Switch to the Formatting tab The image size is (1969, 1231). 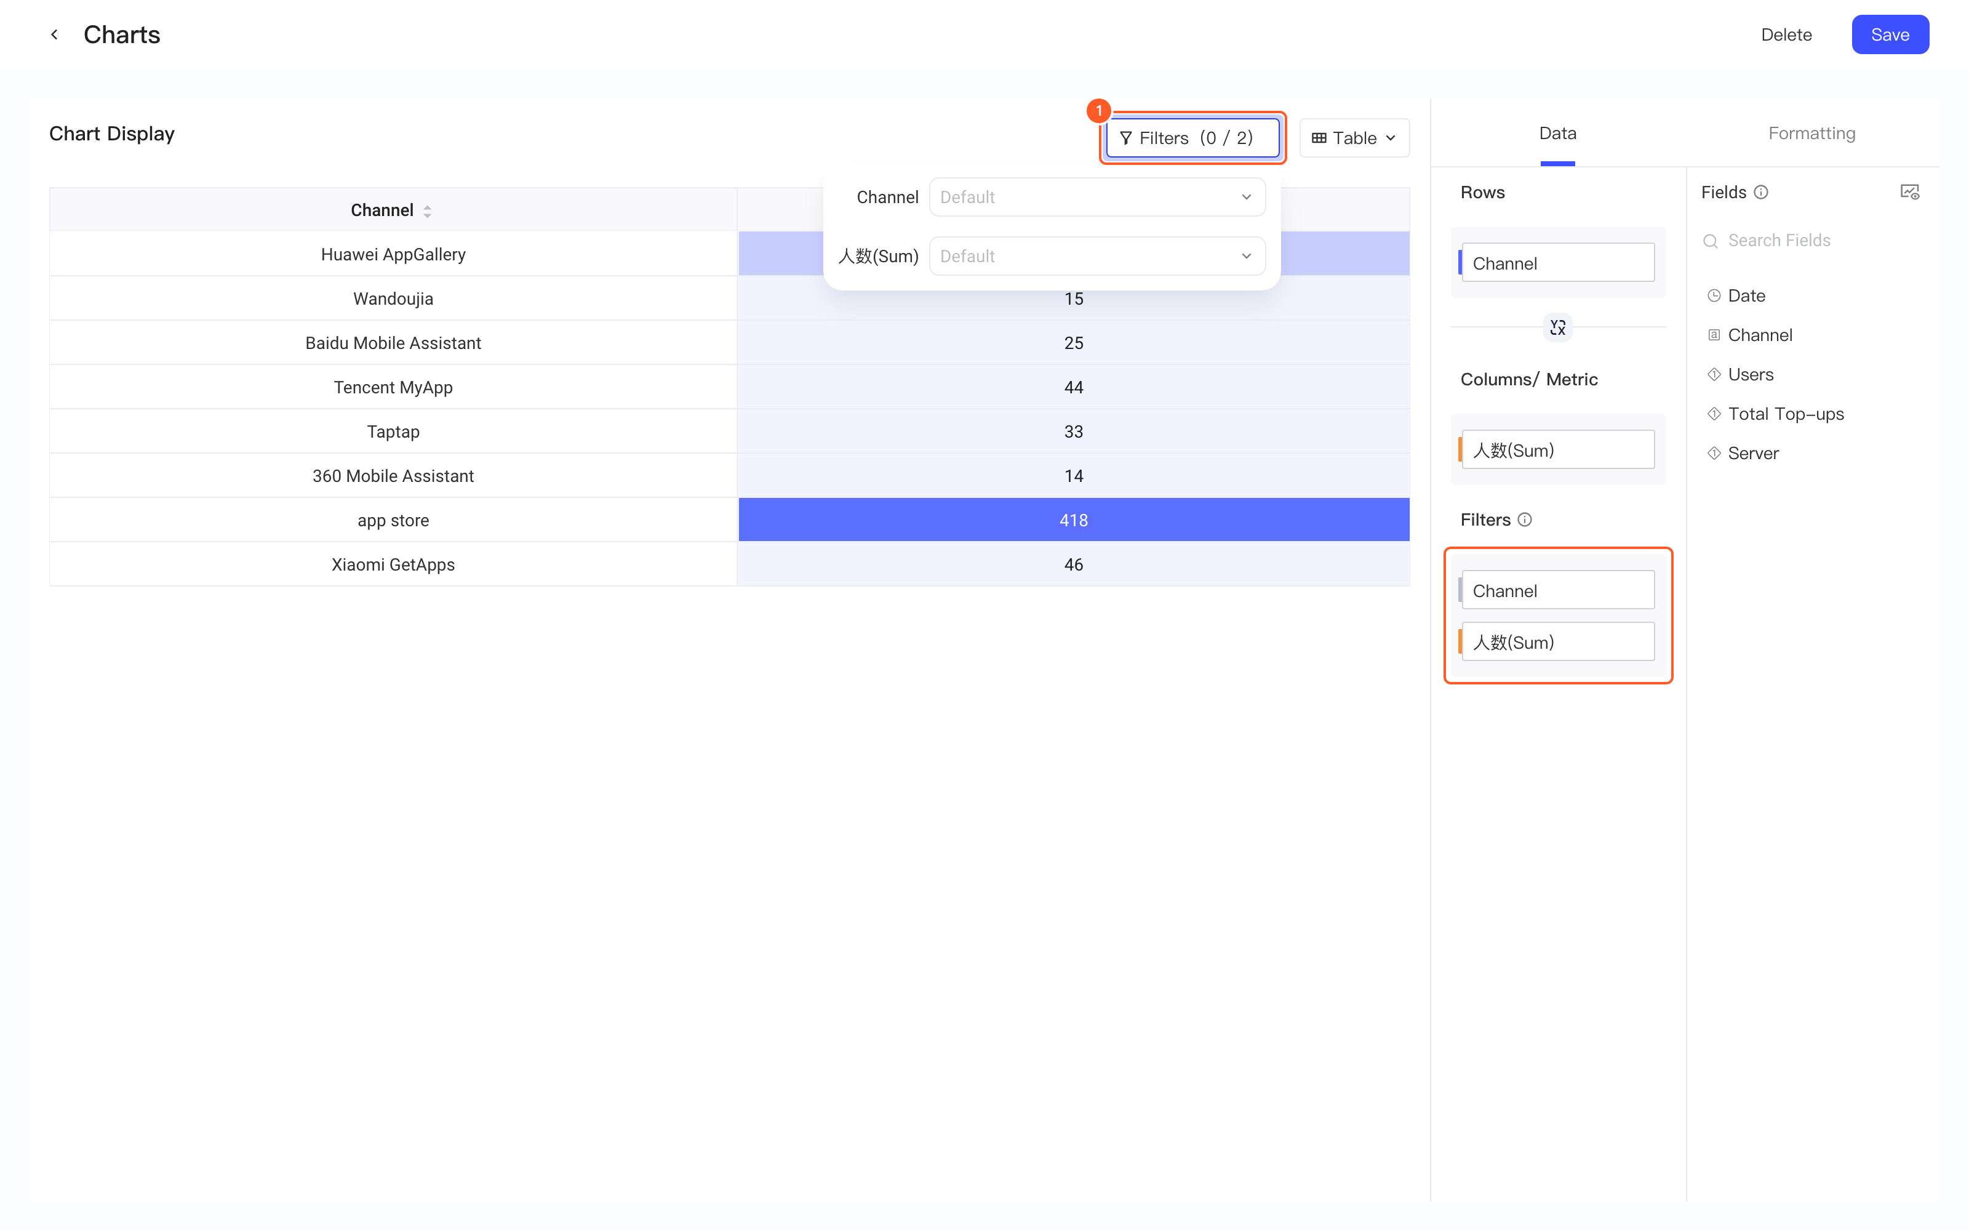point(1811,134)
